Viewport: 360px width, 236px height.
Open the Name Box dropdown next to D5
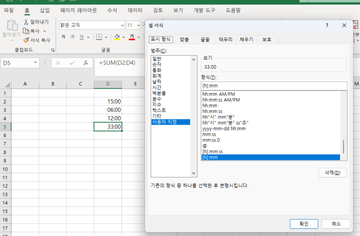pos(36,63)
